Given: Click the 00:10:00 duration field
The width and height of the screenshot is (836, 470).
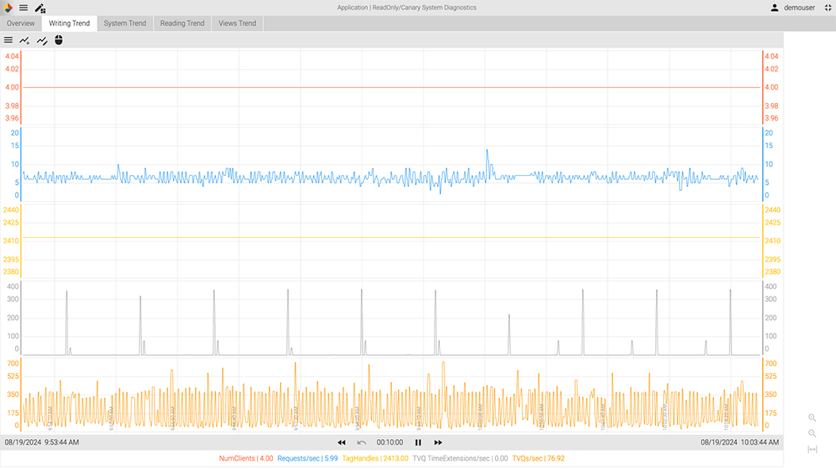Looking at the screenshot, I should pyautogui.click(x=389, y=443).
